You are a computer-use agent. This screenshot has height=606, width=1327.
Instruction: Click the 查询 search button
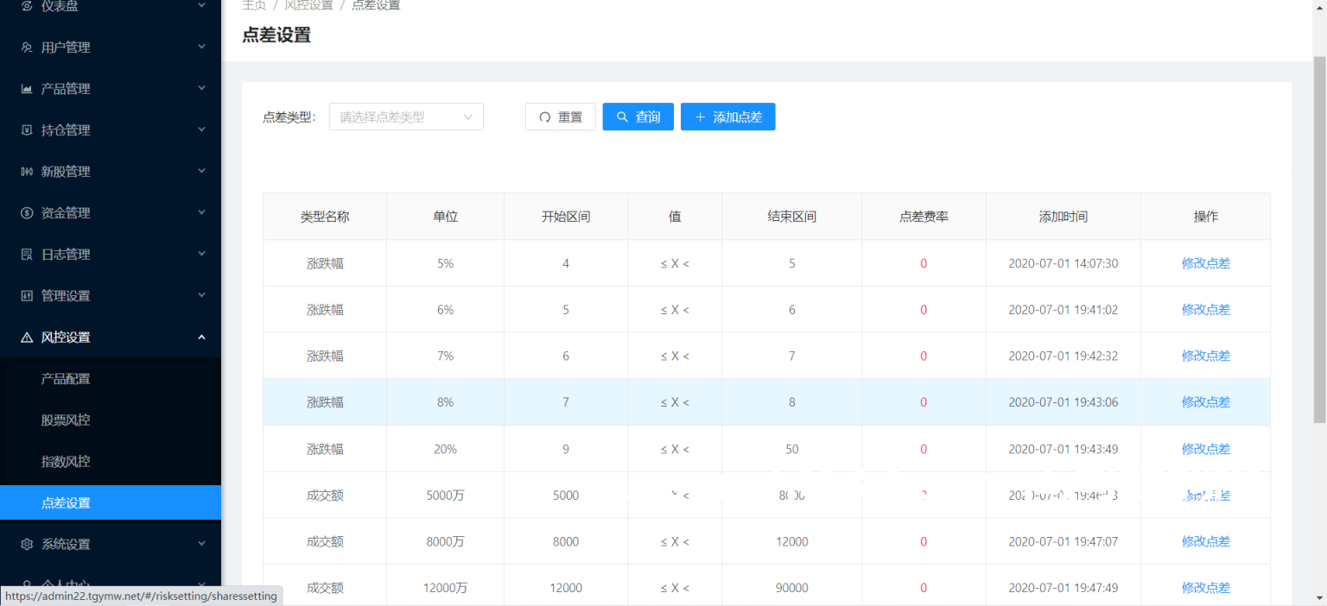pyautogui.click(x=638, y=117)
